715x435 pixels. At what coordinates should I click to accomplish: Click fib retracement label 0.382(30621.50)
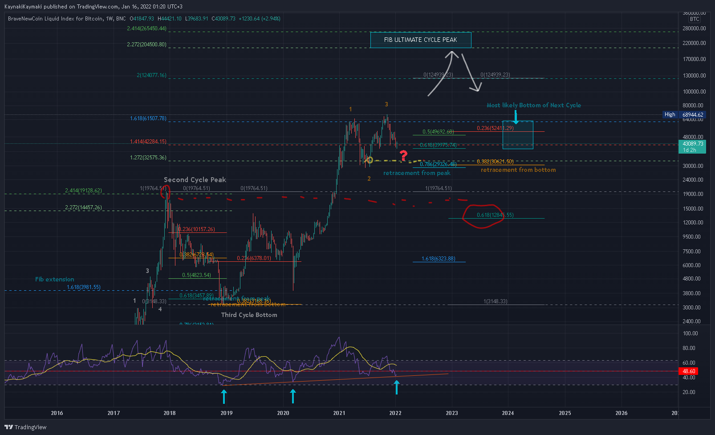(x=495, y=162)
